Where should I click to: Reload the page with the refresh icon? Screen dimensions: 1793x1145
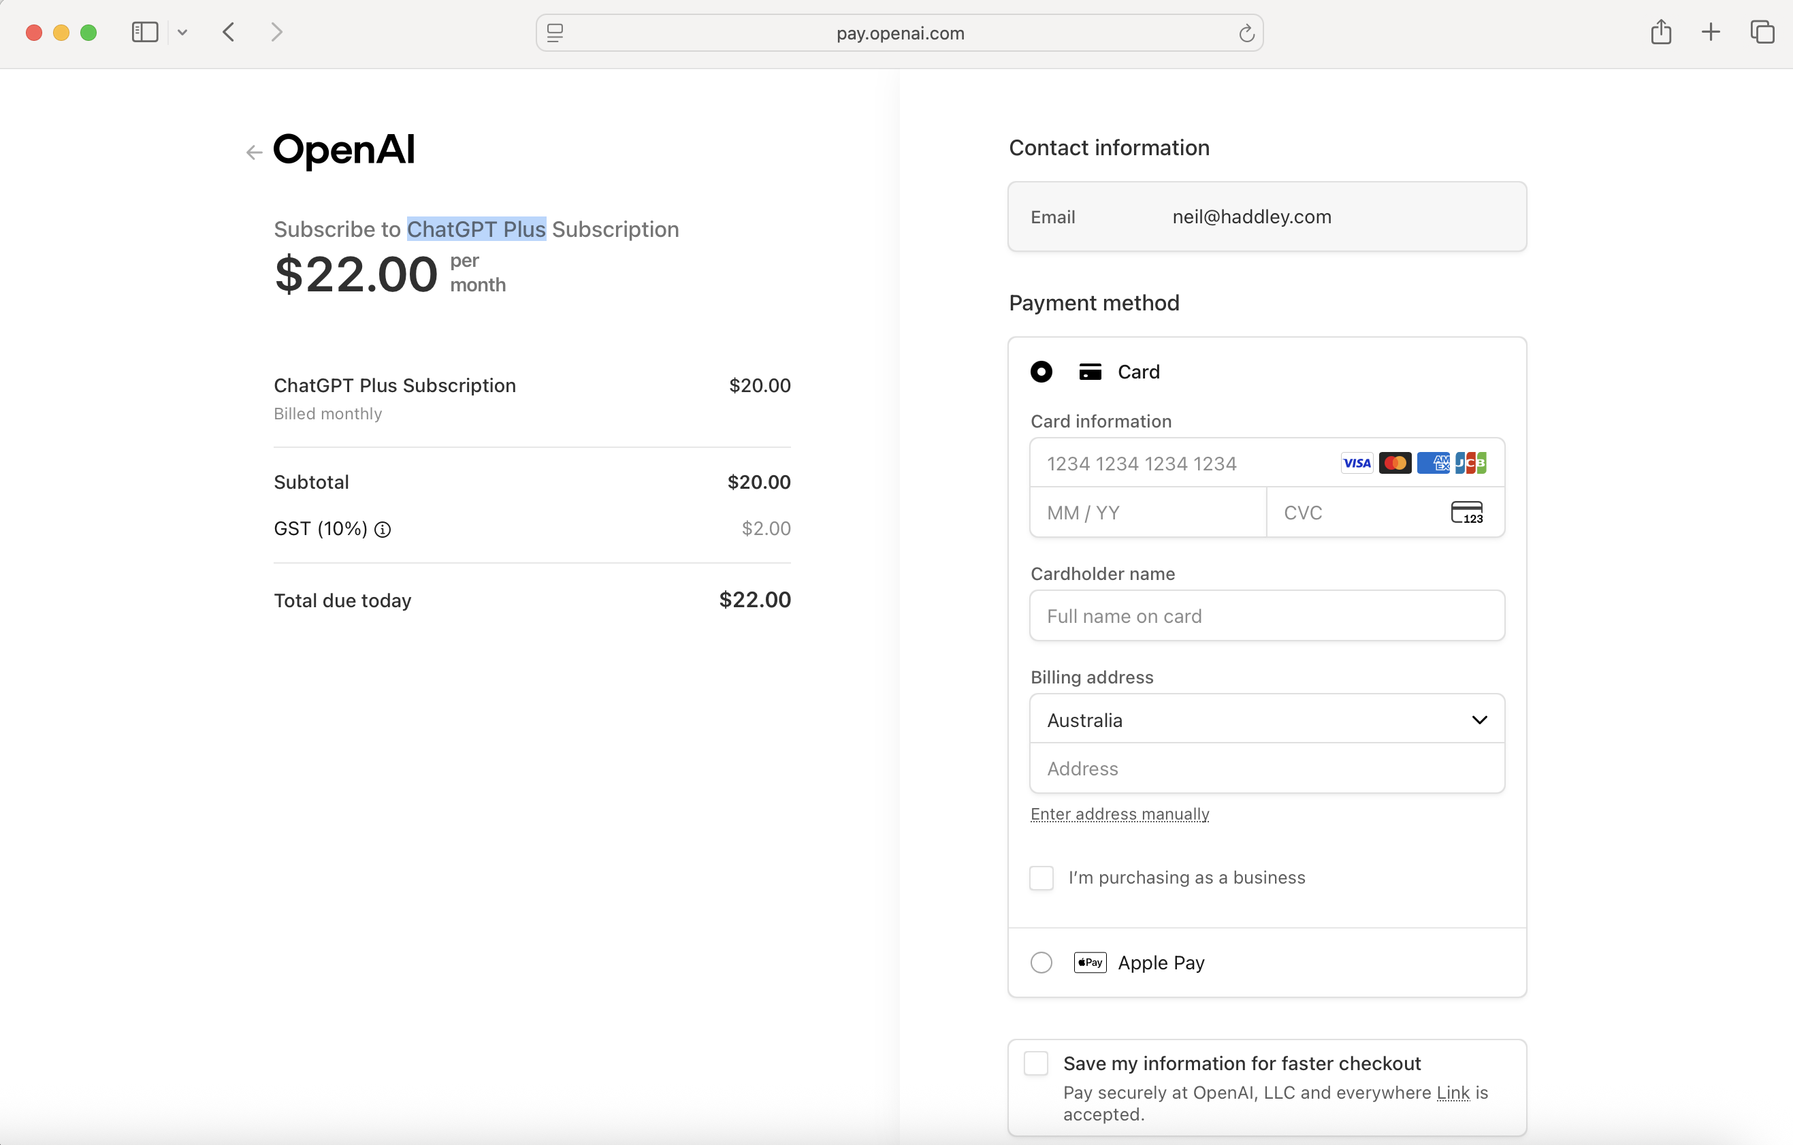[x=1246, y=33]
